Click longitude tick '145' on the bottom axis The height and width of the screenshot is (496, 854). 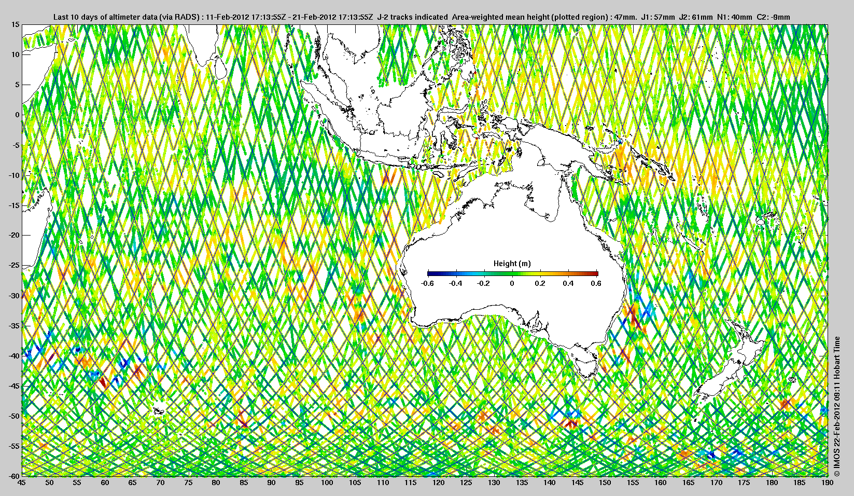pos(577,483)
